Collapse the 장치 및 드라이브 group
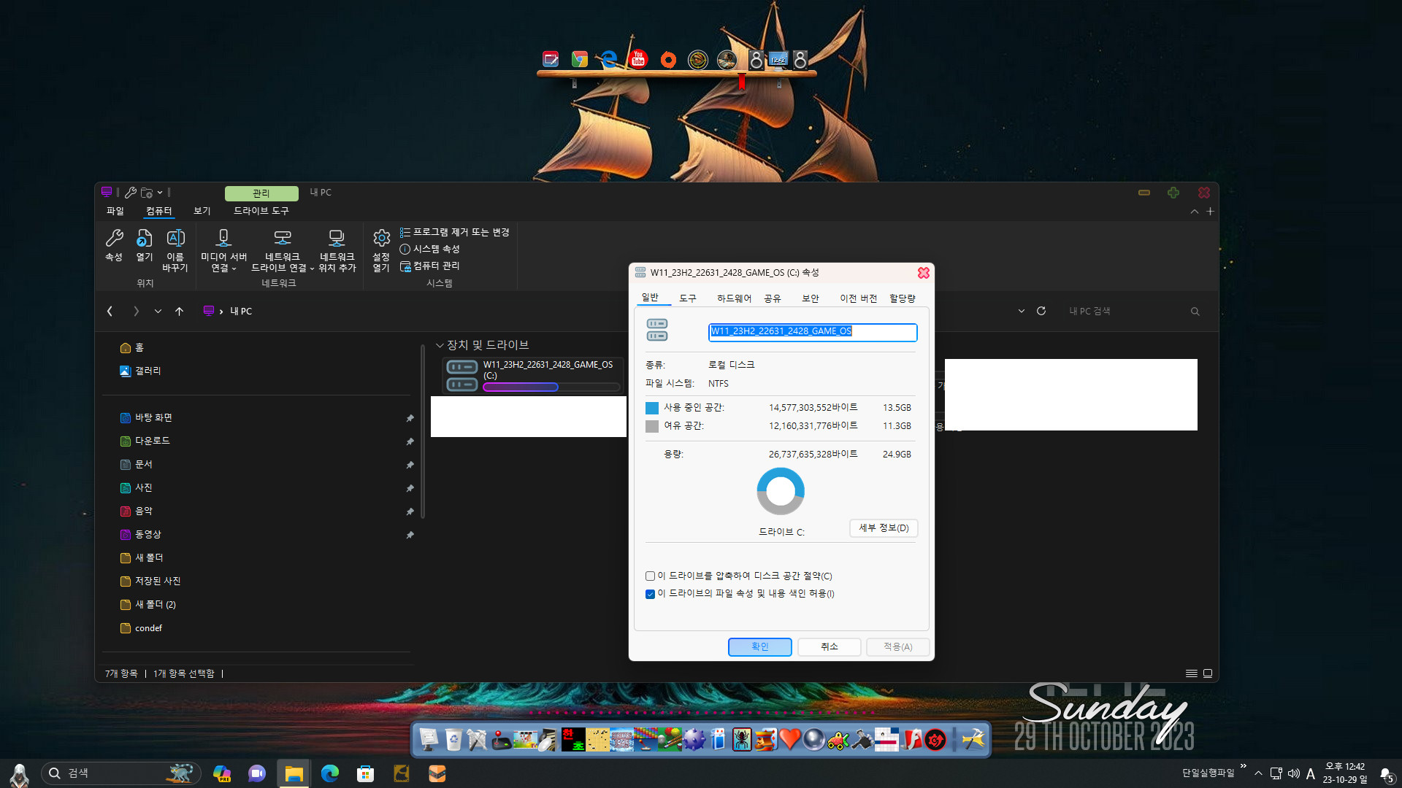 coord(440,345)
